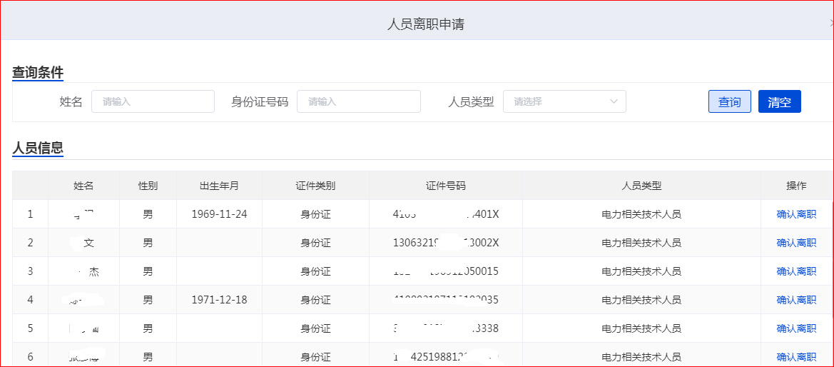
Task: Focus the 身份证号码 input field
Action: point(358,101)
